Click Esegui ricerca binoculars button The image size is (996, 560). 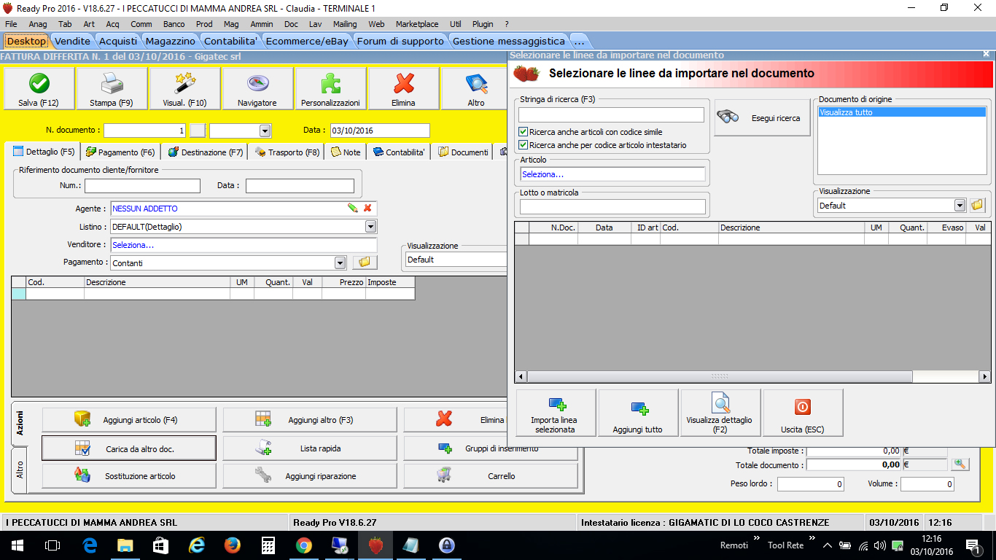click(762, 117)
